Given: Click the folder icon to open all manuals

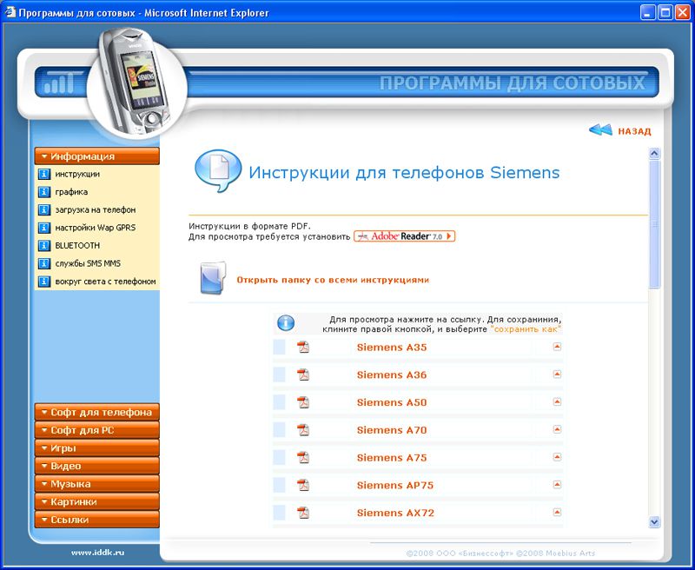Looking at the screenshot, I should (211, 280).
